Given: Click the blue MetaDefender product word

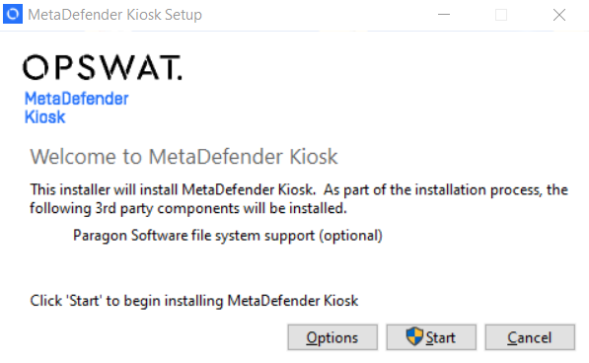Looking at the screenshot, I should tap(77, 99).
